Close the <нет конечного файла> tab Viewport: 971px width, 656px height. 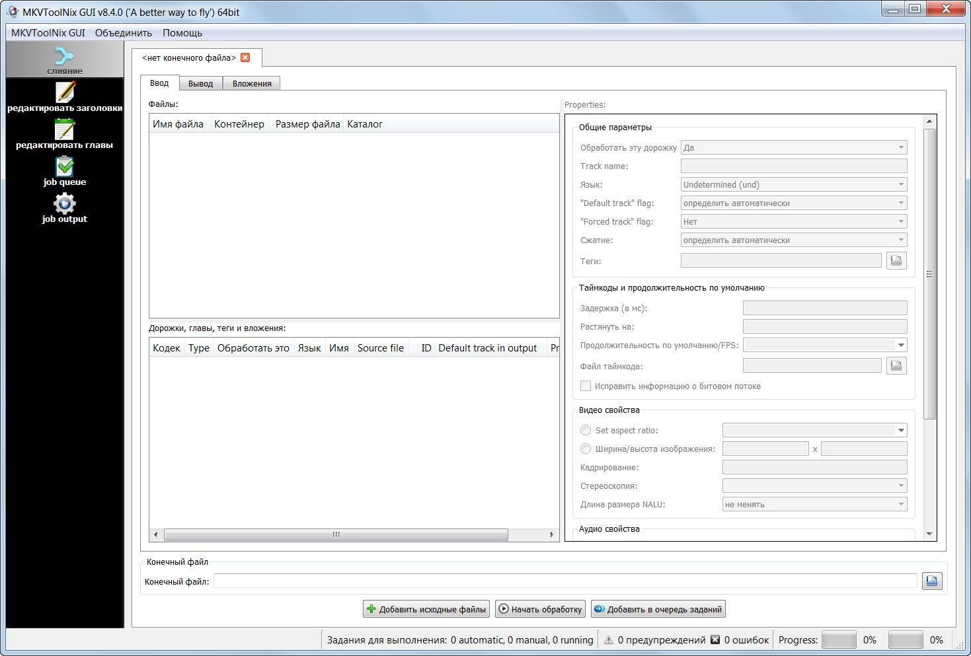point(245,57)
